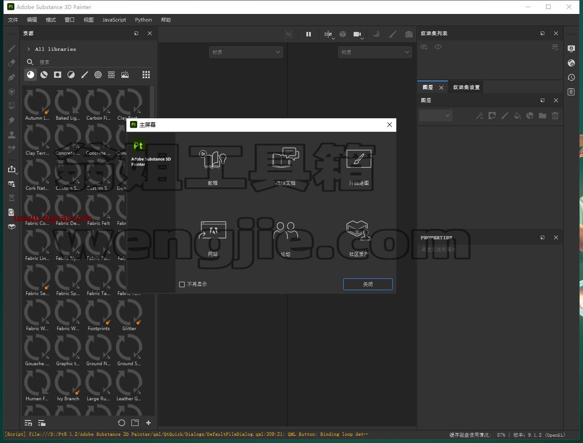583x443 pixels.
Task: Open Display settings from right dock
Action: pyautogui.click(x=571, y=49)
